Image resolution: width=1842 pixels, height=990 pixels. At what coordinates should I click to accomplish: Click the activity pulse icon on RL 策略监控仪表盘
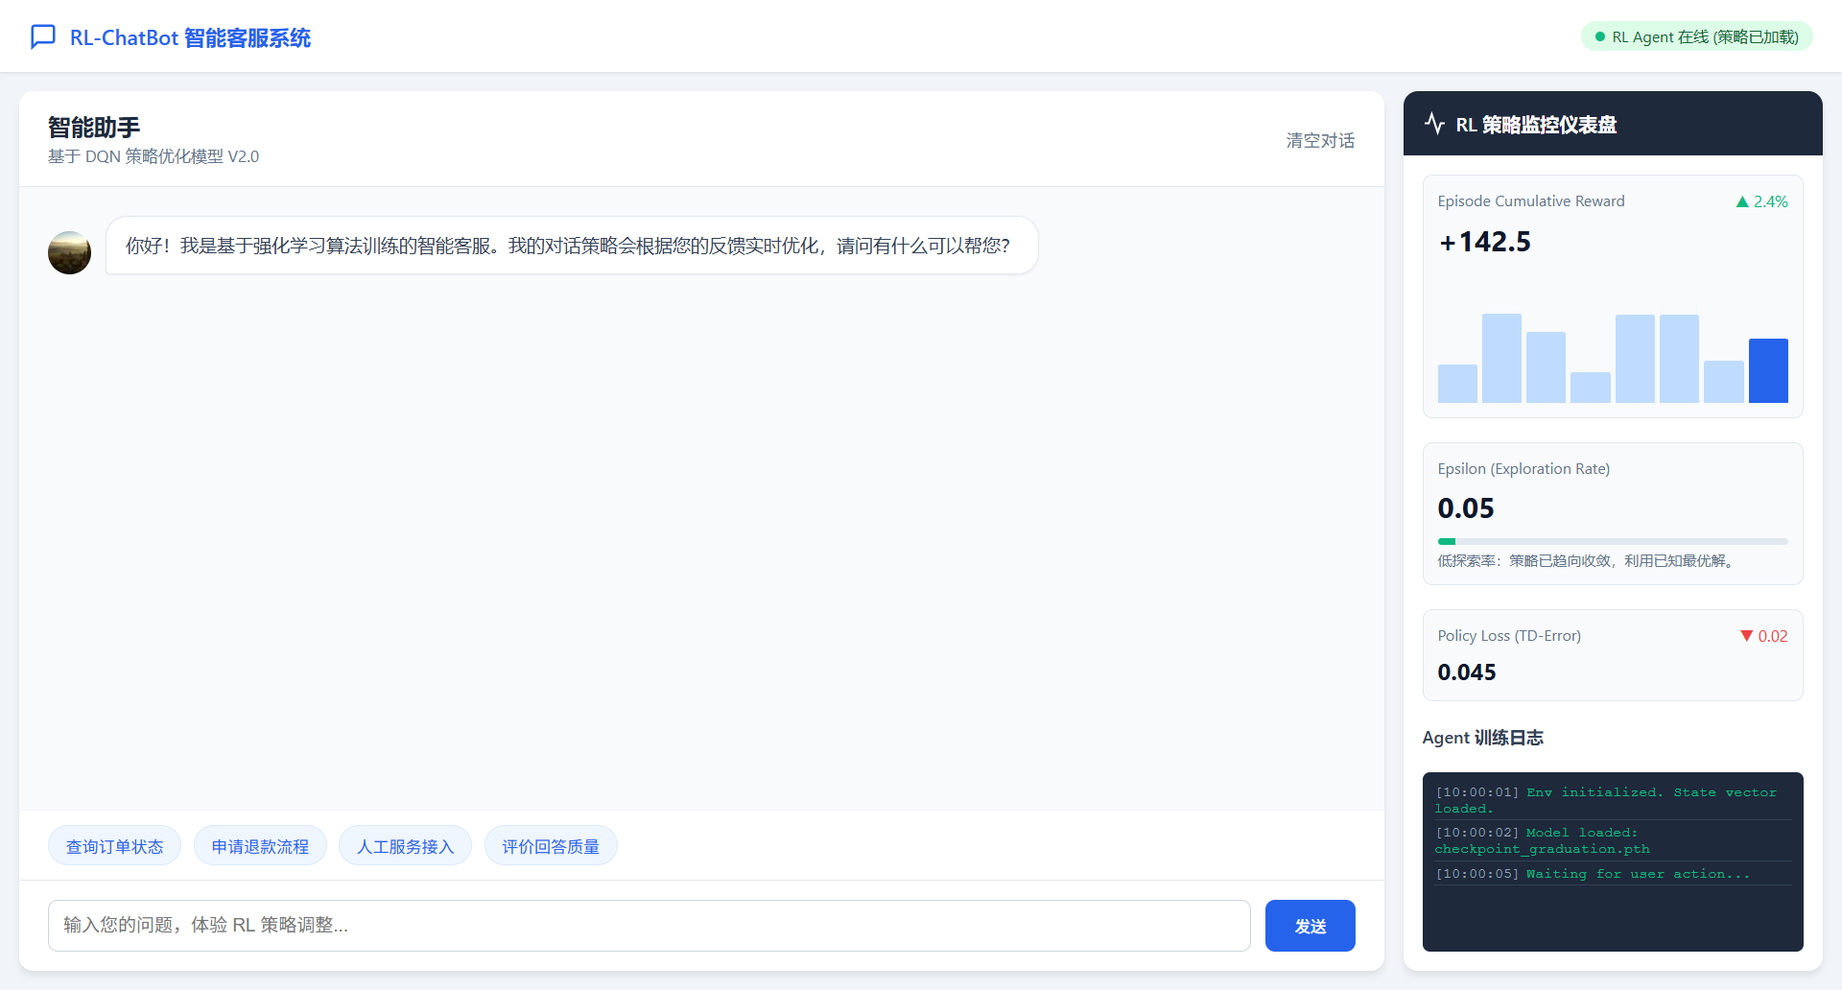(x=1434, y=124)
